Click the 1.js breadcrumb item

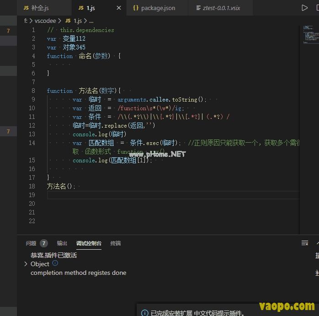click(x=78, y=21)
